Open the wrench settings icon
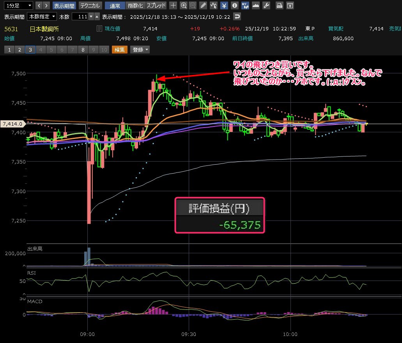Image resolution: width=402 pixels, height=343 pixels. click(266, 5)
